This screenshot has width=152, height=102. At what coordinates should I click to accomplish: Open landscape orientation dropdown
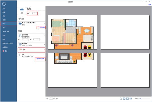(x=31, y=50)
